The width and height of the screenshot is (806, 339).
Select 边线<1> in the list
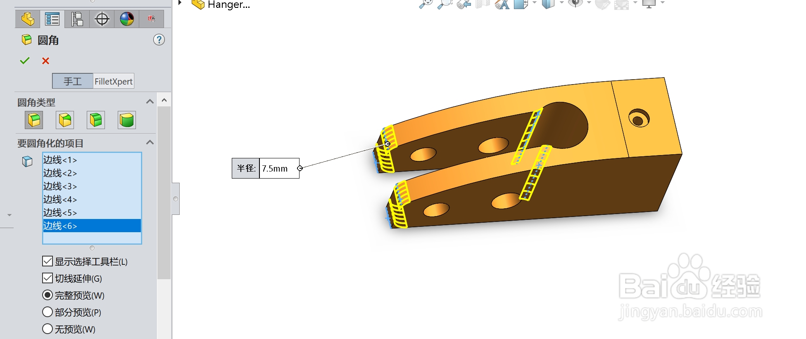pos(92,160)
